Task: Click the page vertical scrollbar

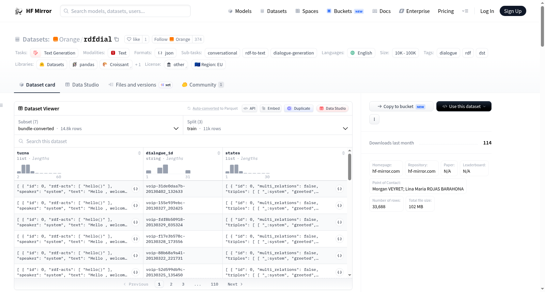Action: [x=542, y=26]
